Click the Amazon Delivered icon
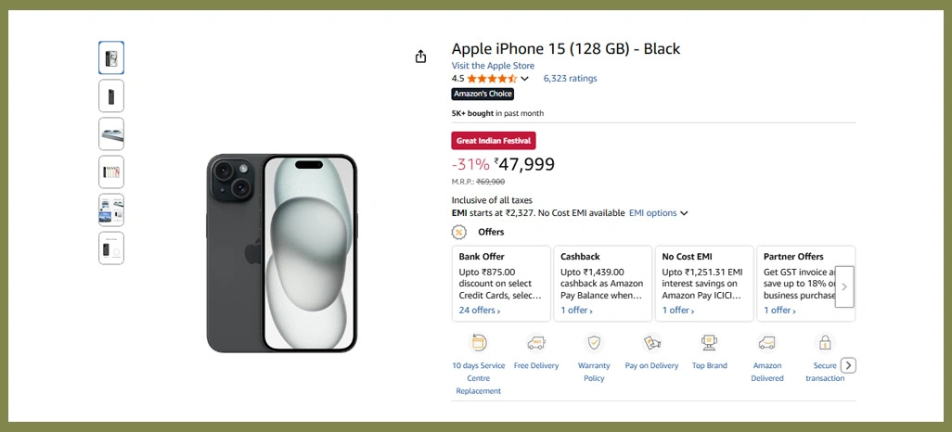The height and width of the screenshot is (432, 952). pos(767,343)
